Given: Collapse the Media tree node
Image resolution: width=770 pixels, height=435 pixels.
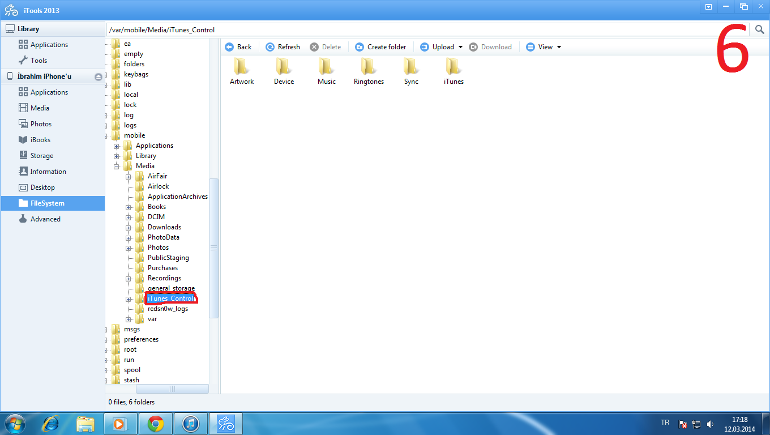Looking at the screenshot, I should pos(117,167).
